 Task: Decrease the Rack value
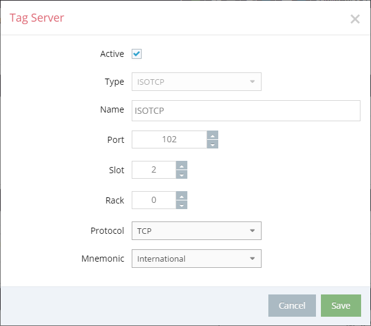point(182,205)
